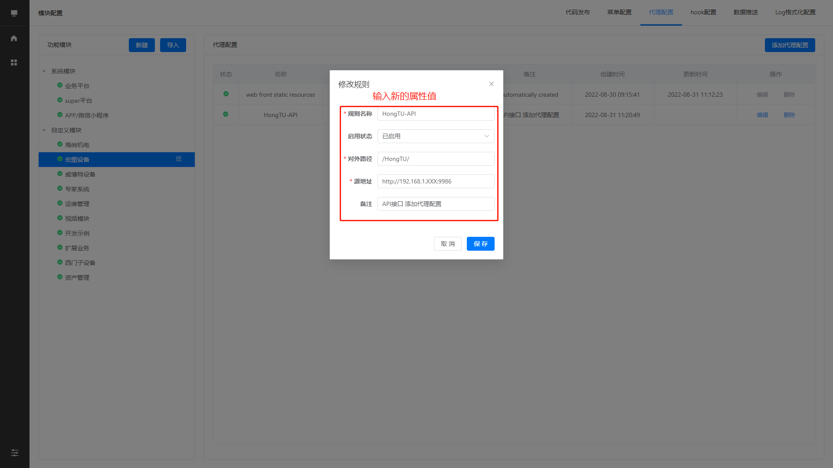Switch to the hook配置 tab
833x468 pixels.
coord(703,13)
